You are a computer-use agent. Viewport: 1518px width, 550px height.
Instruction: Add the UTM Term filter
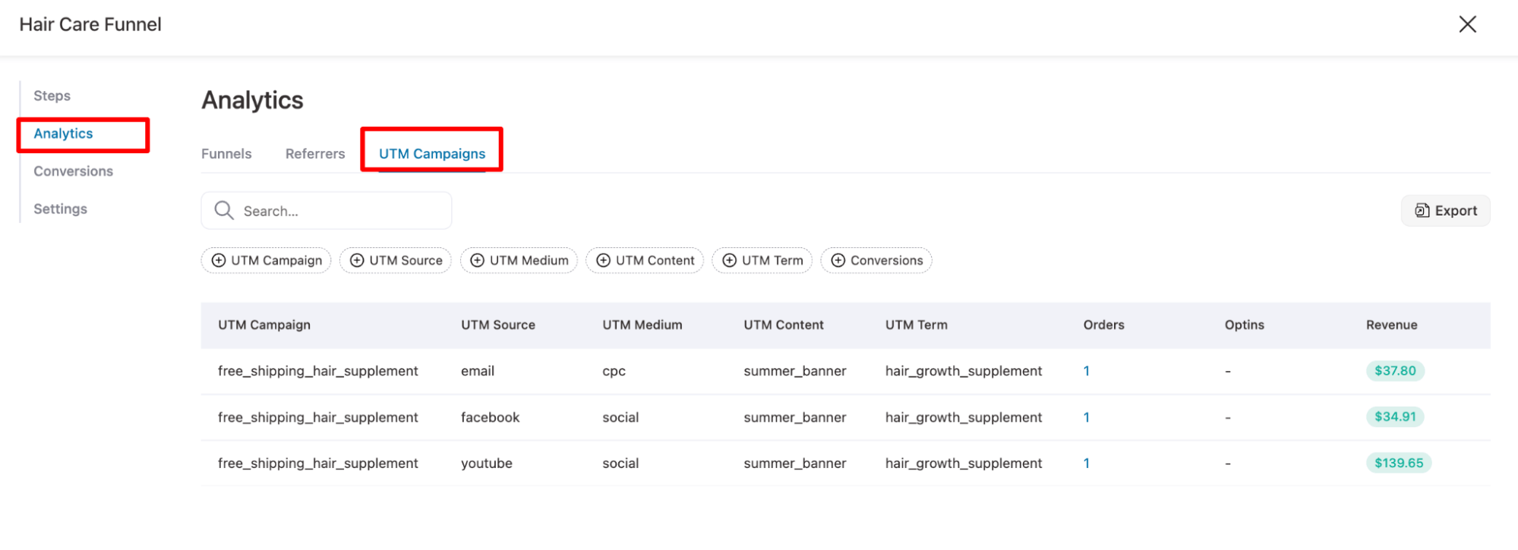pos(762,260)
